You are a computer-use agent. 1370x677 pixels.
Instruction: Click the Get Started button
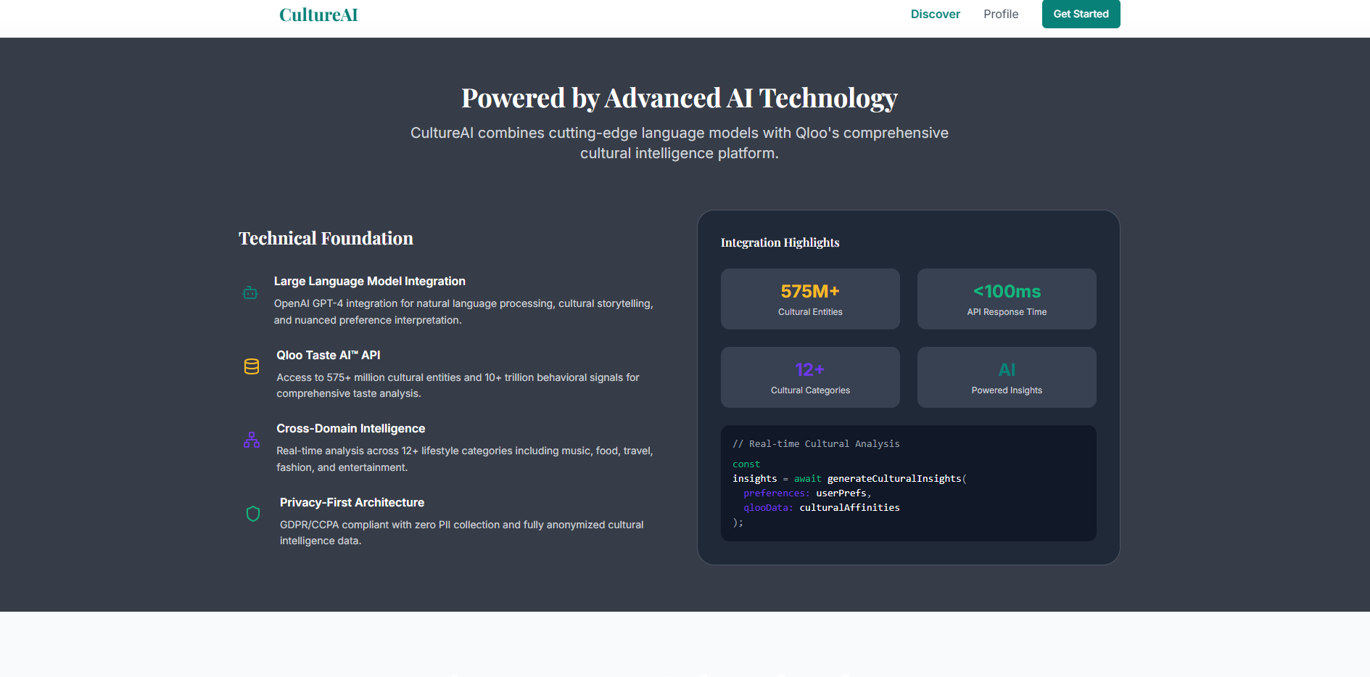[x=1081, y=14]
